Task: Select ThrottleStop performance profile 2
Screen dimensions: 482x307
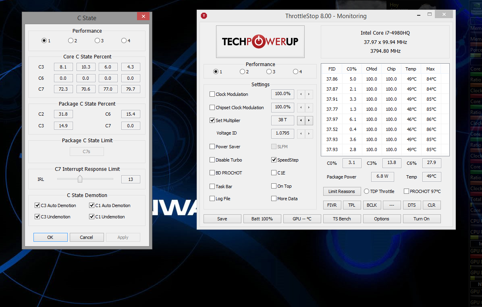Action: pyautogui.click(x=242, y=72)
